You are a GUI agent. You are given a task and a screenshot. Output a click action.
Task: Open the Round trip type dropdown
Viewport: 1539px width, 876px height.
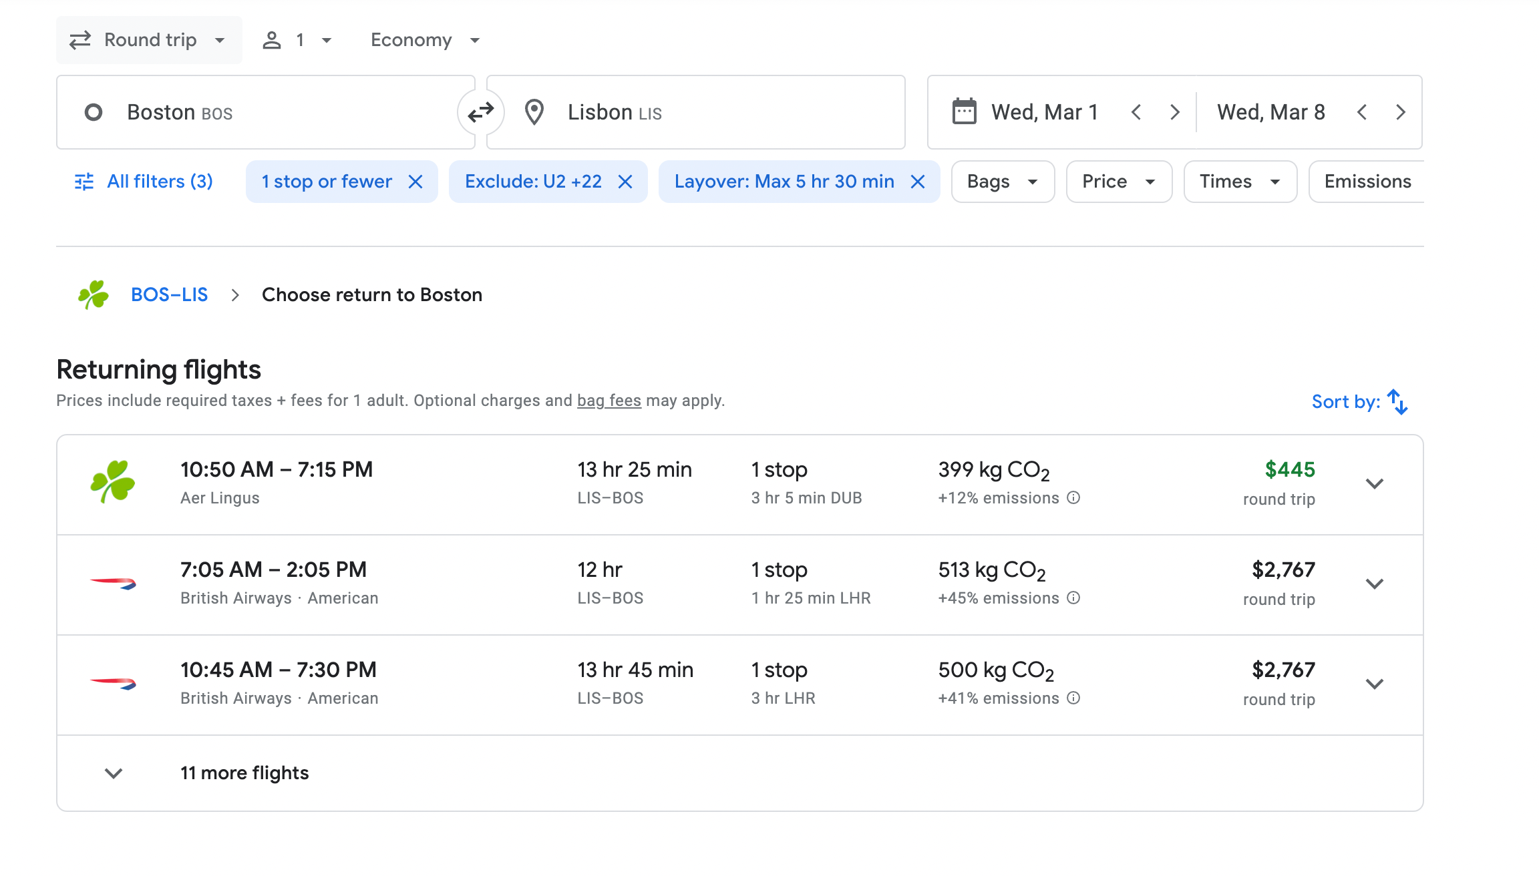(x=149, y=40)
